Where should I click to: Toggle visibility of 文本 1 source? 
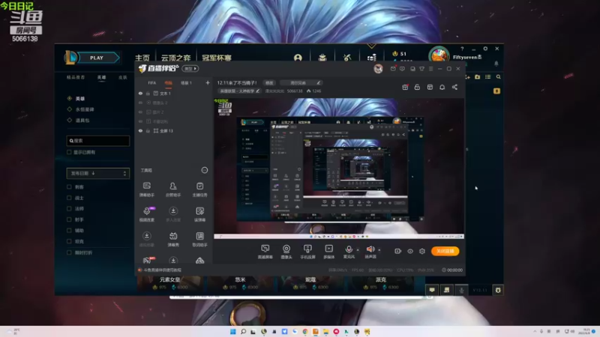140,93
